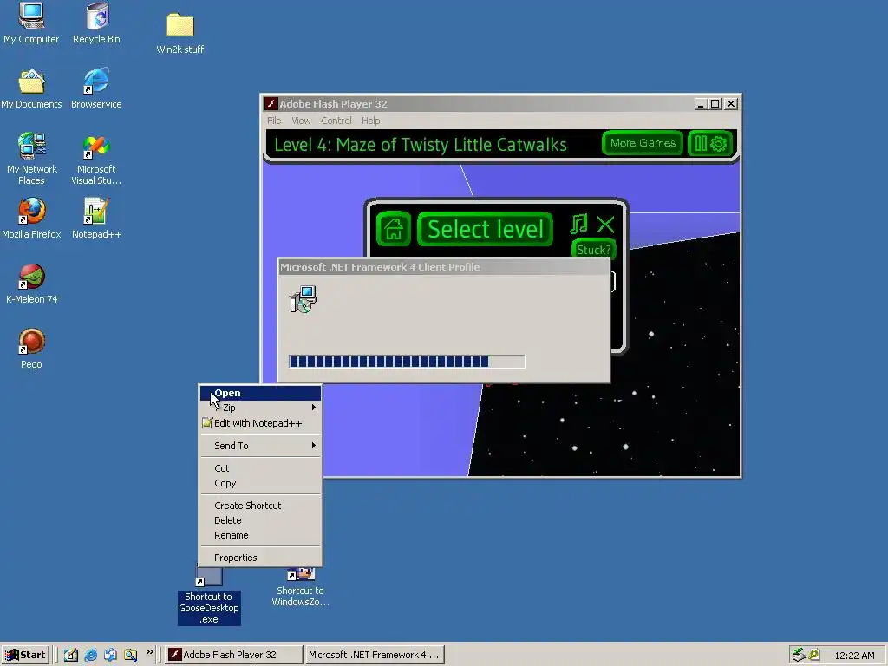Click the 12:22 AM clock
888x666 pixels.
point(854,656)
